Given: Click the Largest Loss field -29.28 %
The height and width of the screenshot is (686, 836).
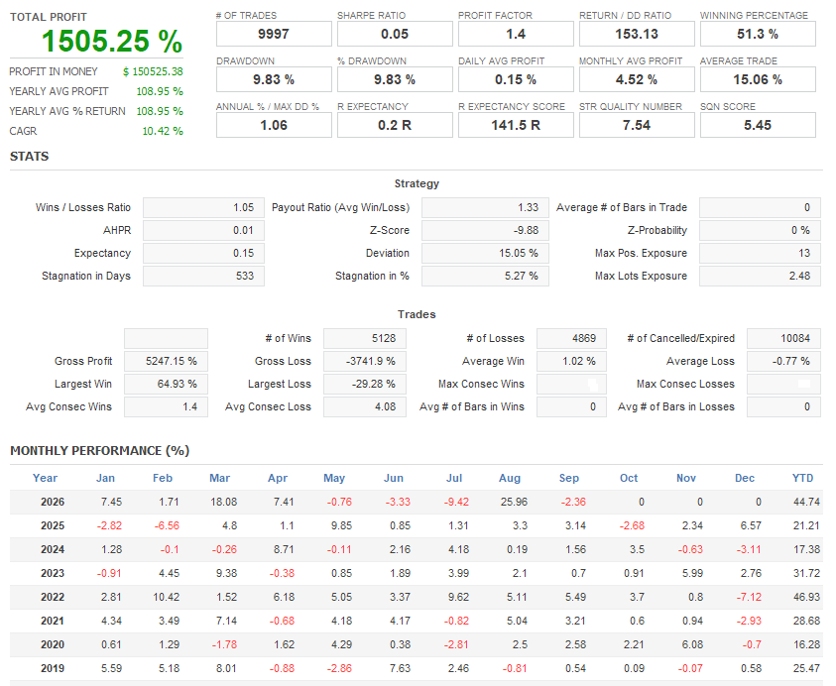Looking at the screenshot, I should (365, 385).
